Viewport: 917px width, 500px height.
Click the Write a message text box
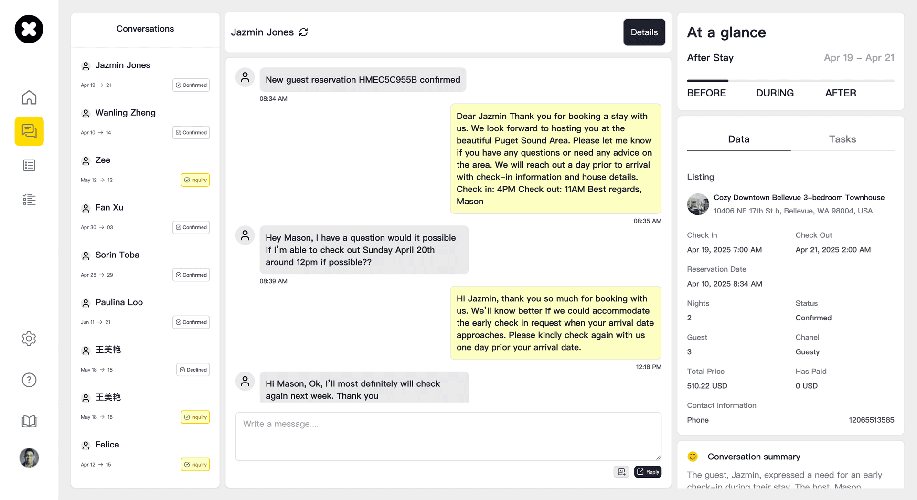tap(448, 436)
